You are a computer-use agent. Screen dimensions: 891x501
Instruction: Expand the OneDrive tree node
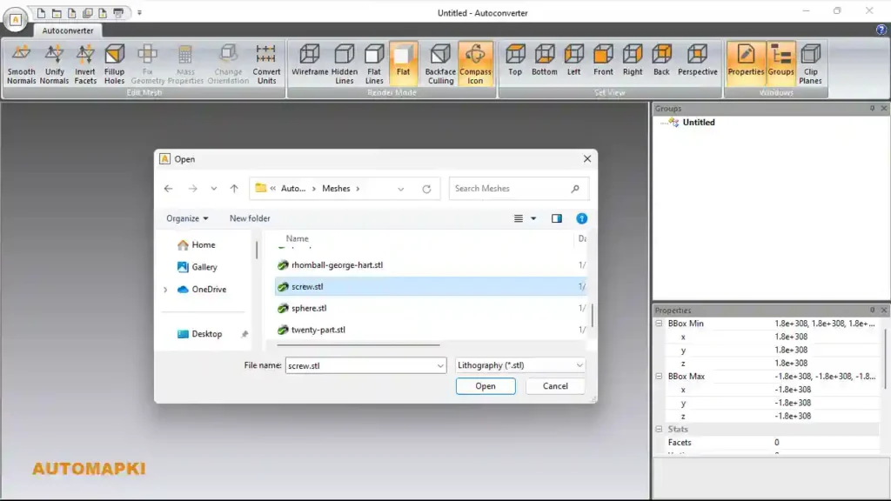tap(165, 290)
